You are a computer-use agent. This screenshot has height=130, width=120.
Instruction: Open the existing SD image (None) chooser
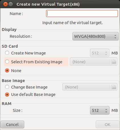coord(94,62)
